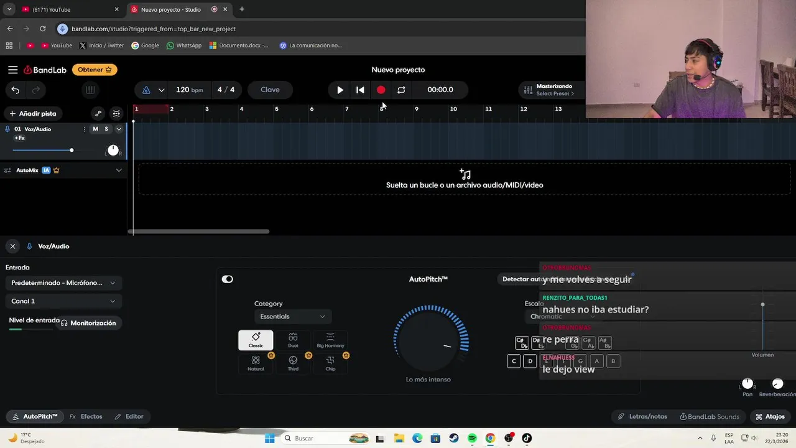This screenshot has height=448, width=796.
Task: Click the Obtener premium button
Action: point(95,70)
